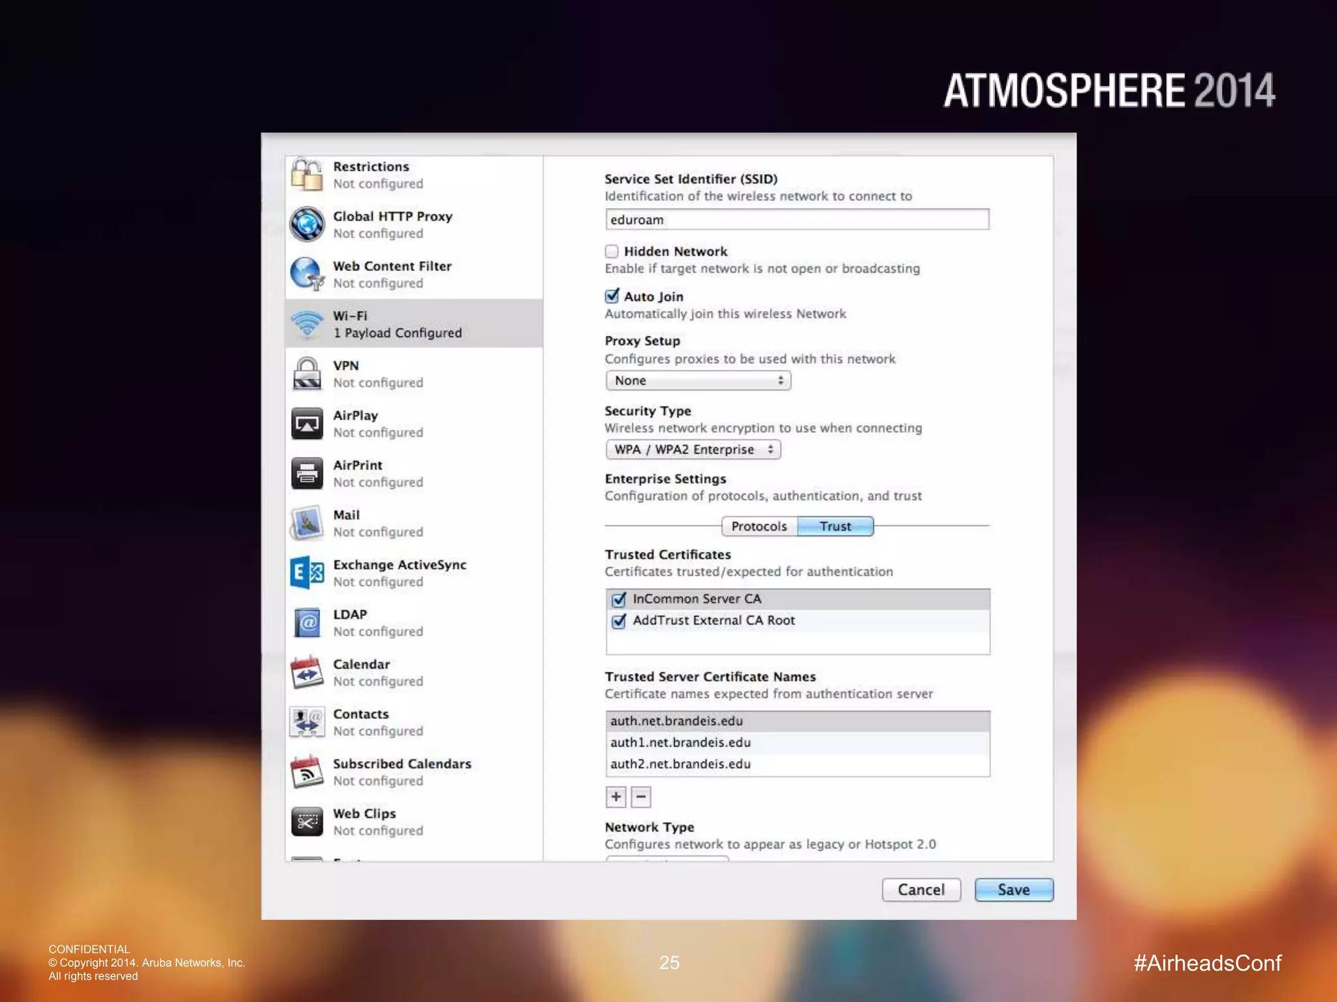Viewport: 1337px width, 1002px height.
Task: Select the Exchange ActiveSync icon
Action: [x=307, y=573]
